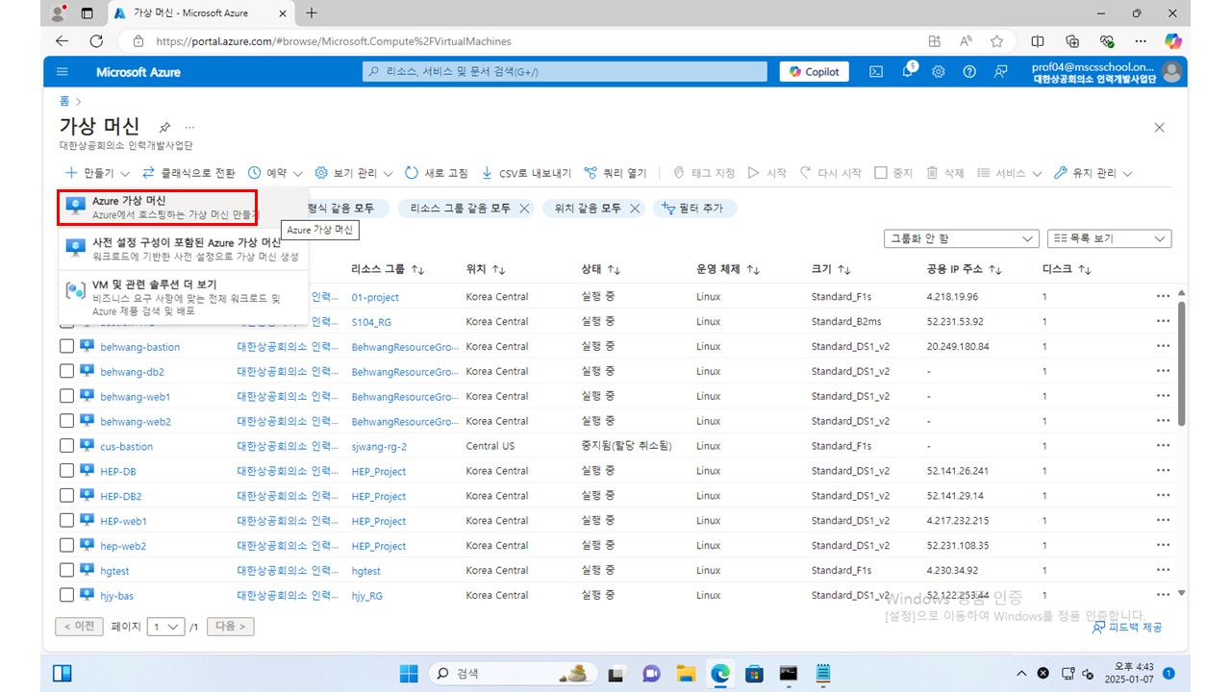The height and width of the screenshot is (692, 1231).
Task: Select the behwang-bastion row checkbox
Action: (x=66, y=346)
